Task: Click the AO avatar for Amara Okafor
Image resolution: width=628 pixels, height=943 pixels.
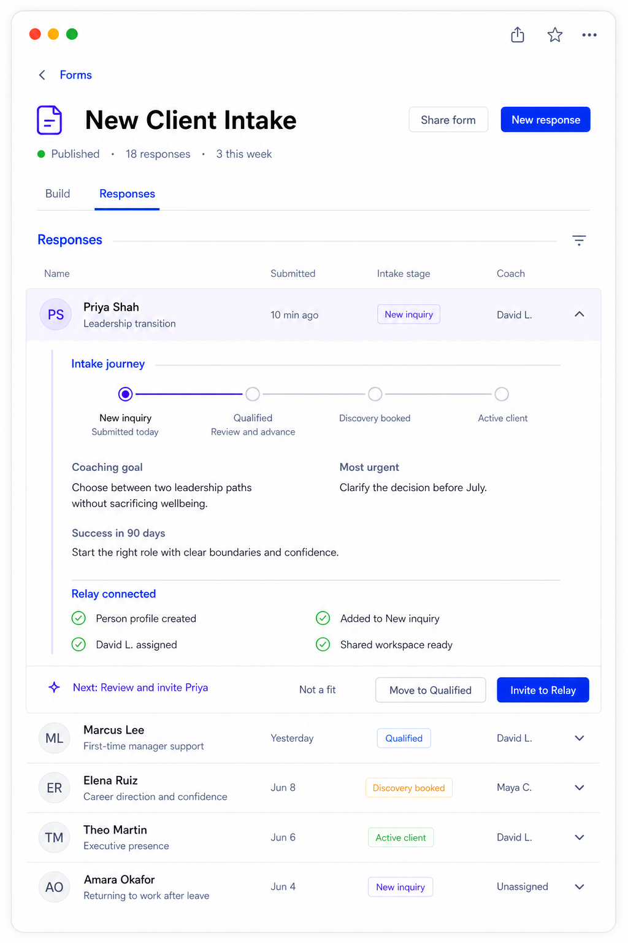Action: click(x=55, y=887)
